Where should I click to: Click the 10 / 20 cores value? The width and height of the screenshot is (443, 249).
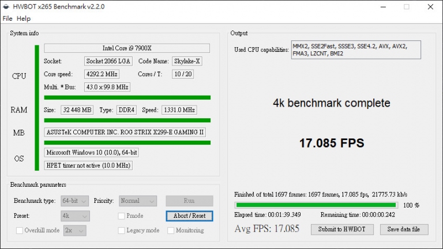coord(183,74)
